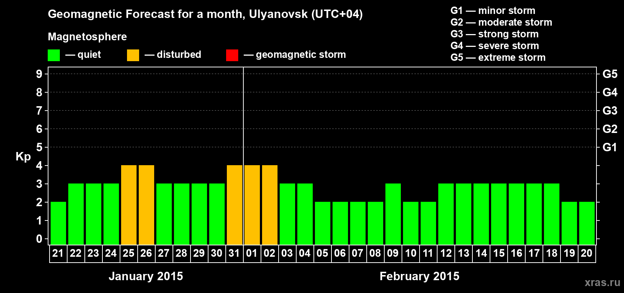Click date cell 08 on the axis
Image resolution: width=624 pixels, height=293 pixels.
pos(376,253)
